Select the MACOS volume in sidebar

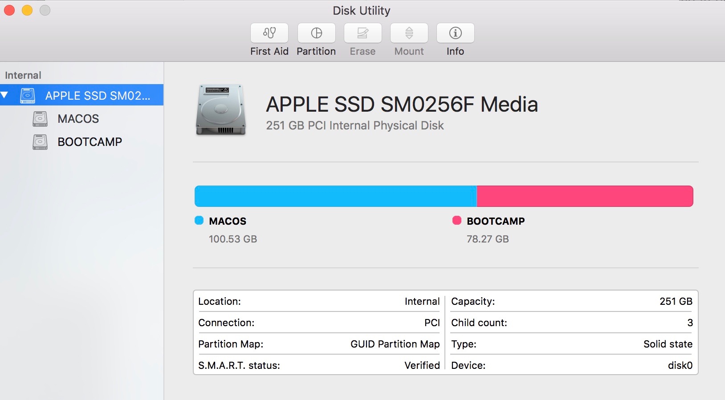point(78,119)
